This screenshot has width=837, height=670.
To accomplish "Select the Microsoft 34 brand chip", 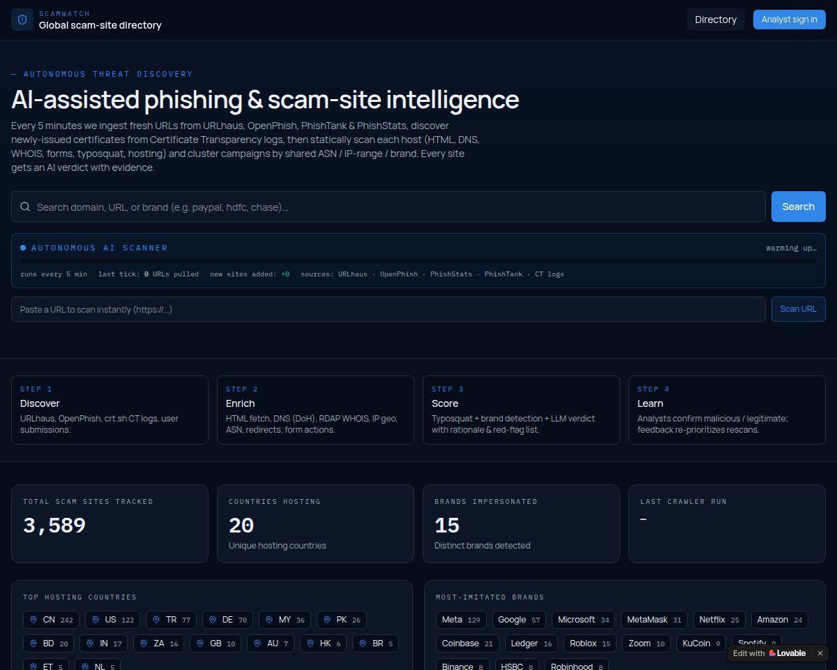I will tap(584, 620).
